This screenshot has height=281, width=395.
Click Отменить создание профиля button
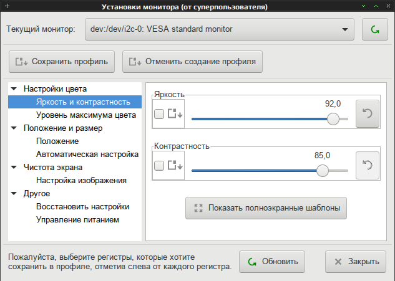(192, 62)
